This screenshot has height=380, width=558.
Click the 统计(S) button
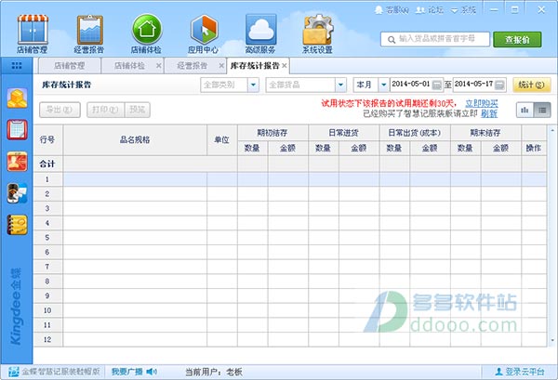531,85
